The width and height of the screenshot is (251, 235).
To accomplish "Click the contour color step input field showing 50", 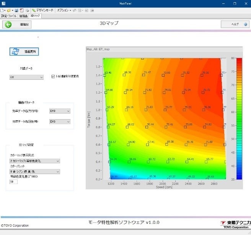I will click(x=13, y=182).
